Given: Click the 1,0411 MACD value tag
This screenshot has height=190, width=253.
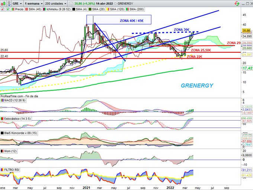Looking at the screenshot, I should pos(247,109).
